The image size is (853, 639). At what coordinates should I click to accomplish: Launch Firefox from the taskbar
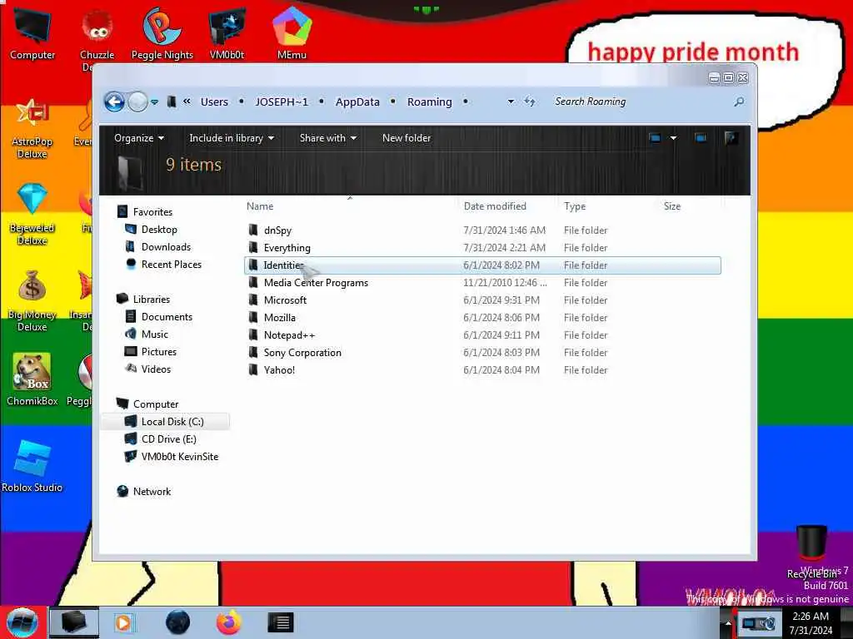pos(229,622)
